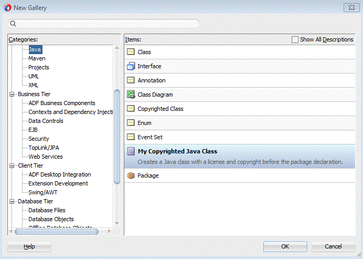The image size is (363, 259).
Task: Collapse the Database Tier node
Action: pos(12,201)
